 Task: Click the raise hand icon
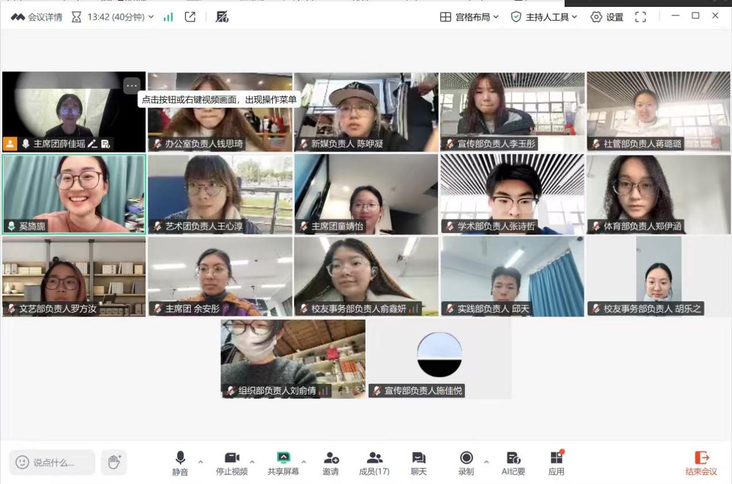tap(114, 462)
